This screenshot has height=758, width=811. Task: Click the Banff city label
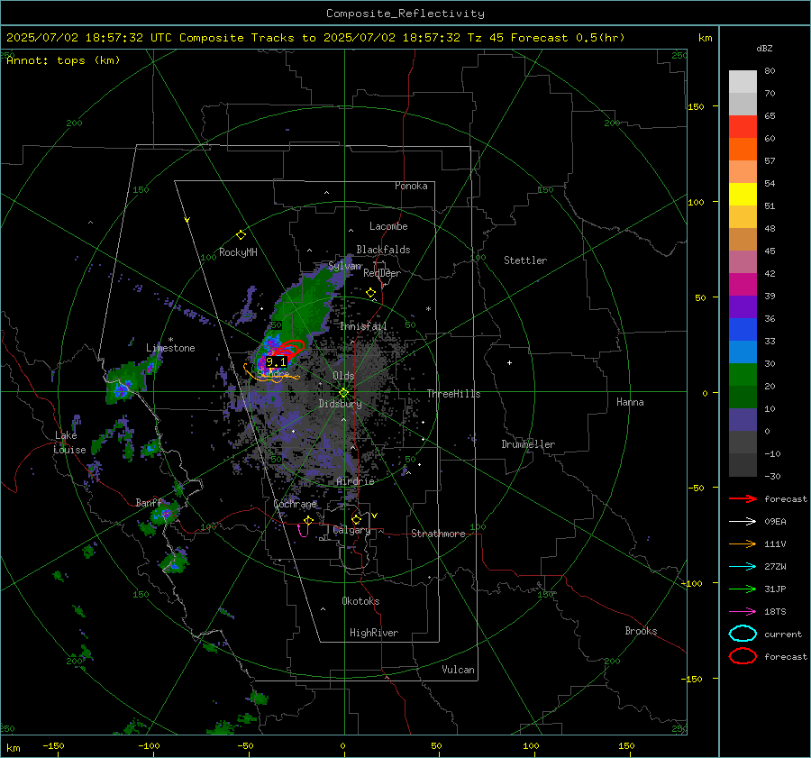(149, 503)
